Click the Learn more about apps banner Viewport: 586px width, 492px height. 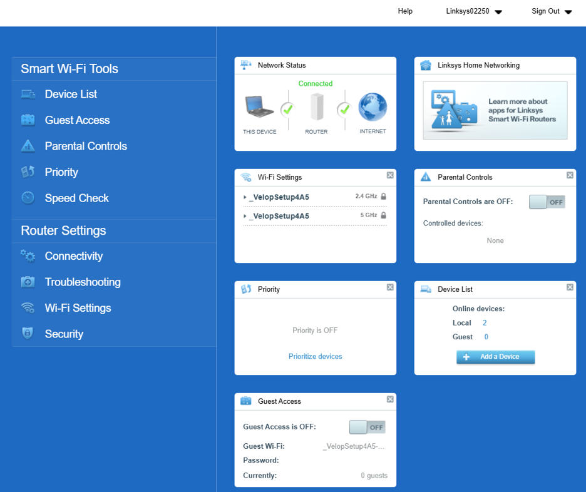pyautogui.click(x=495, y=110)
